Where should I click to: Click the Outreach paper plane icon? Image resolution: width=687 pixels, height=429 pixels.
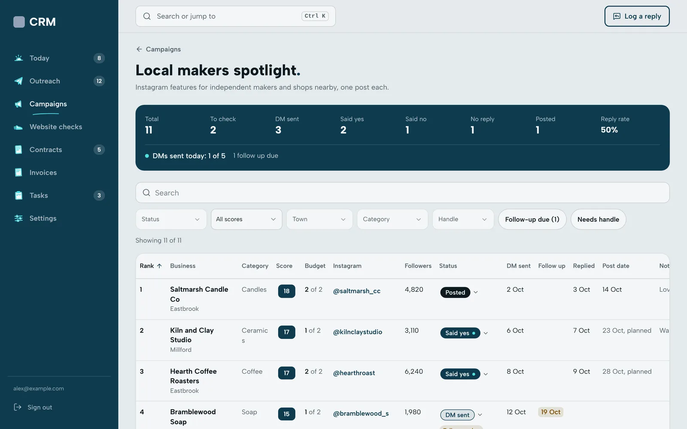(x=18, y=81)
